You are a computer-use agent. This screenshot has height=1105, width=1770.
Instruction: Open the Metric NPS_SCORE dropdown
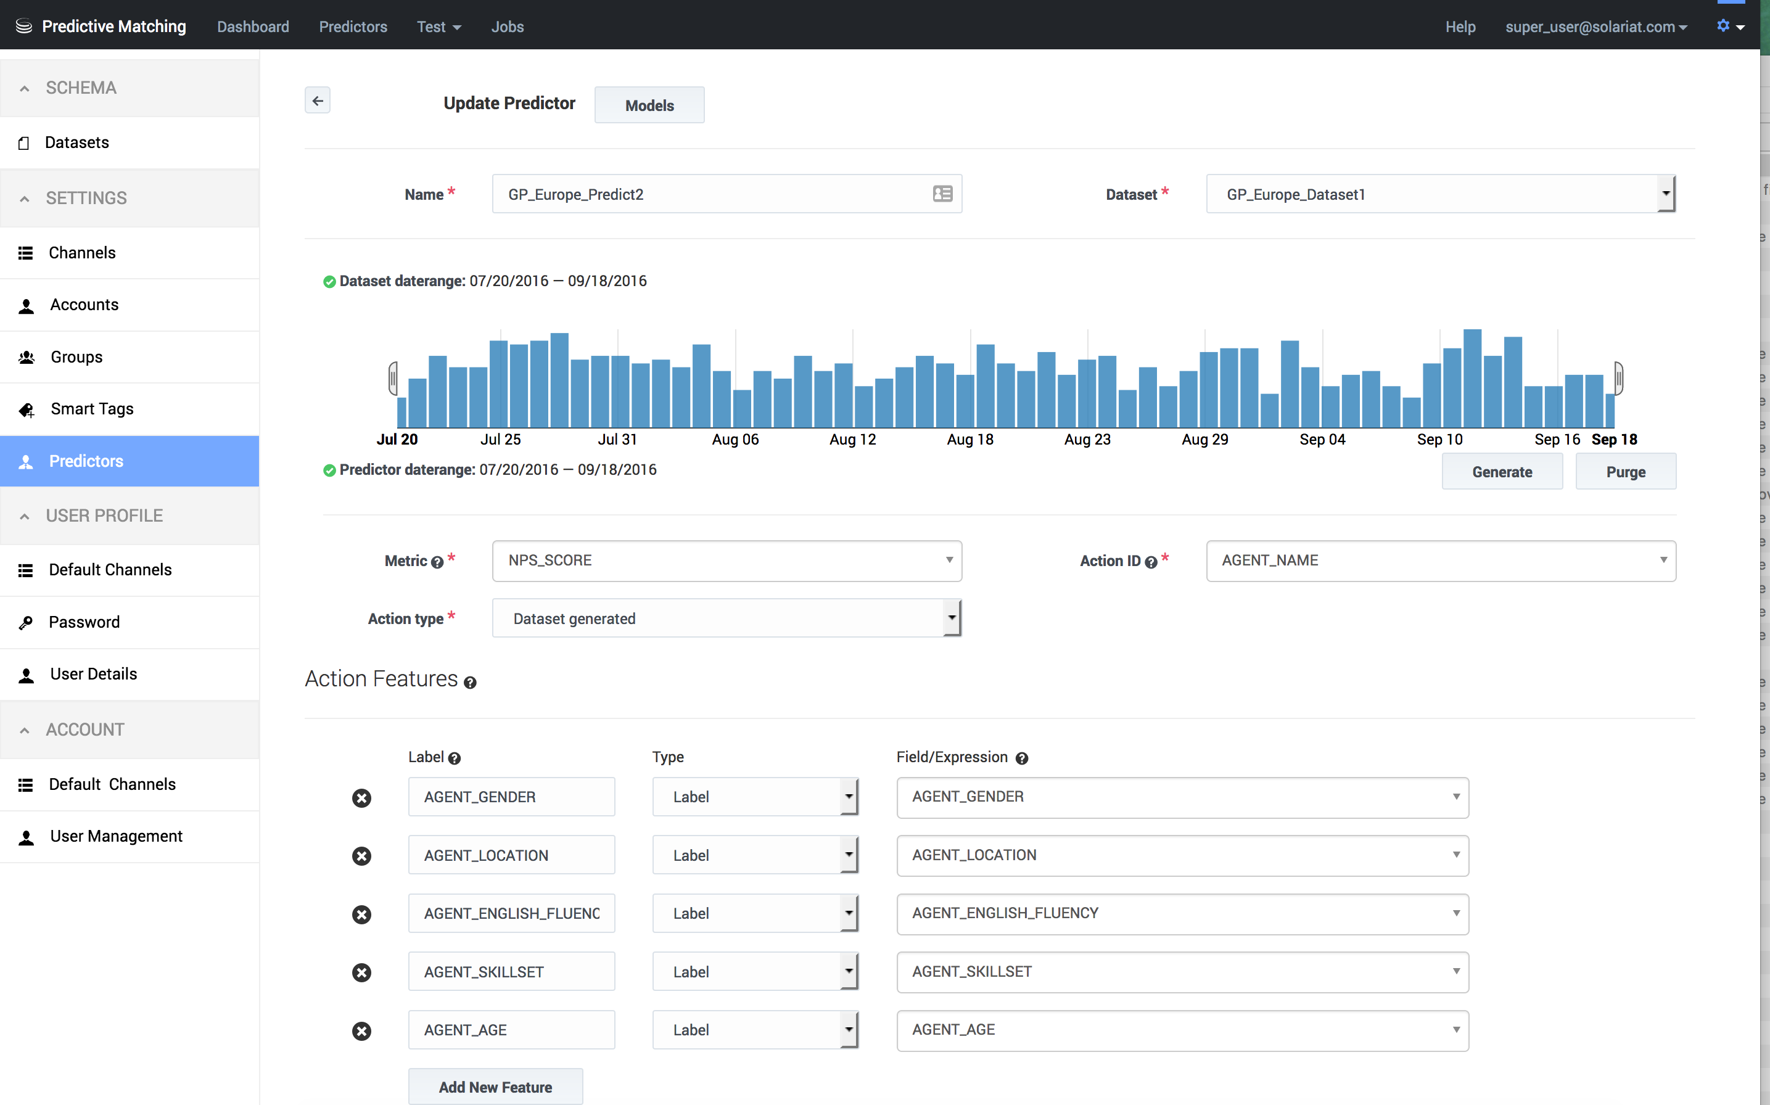[x=727, y=561]
